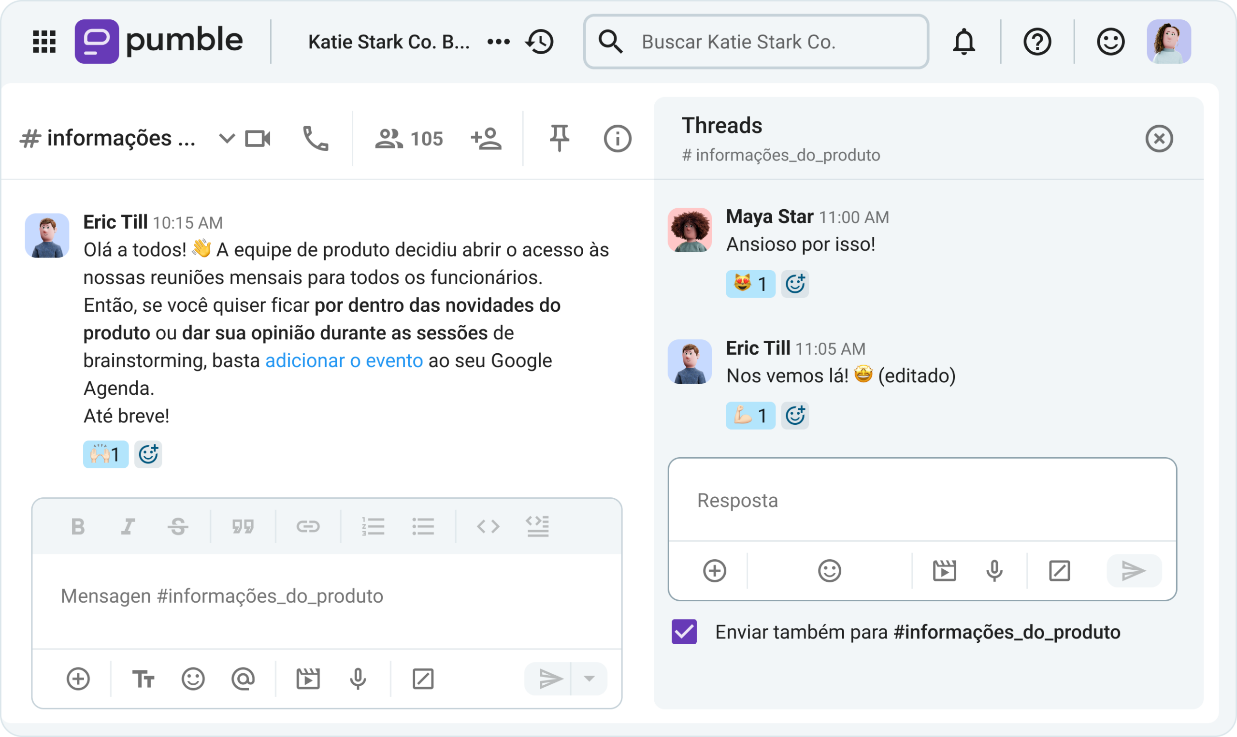The height and width of the screenshot is (737, 1237).
Task: Insert a hyperlink in message
Action: [x=308, y=526]
